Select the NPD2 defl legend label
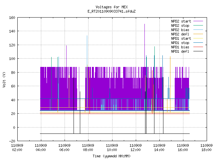The height and width of the screenshot is (159, 213). pyautogui.click(x=180, y=34)
